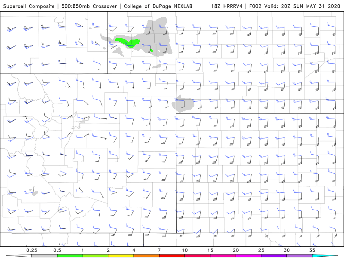Select the cyan above-35 legend swatch
The width and height of the screenshot is (344, 258).
pyautogui.click(x=325, y=255)
